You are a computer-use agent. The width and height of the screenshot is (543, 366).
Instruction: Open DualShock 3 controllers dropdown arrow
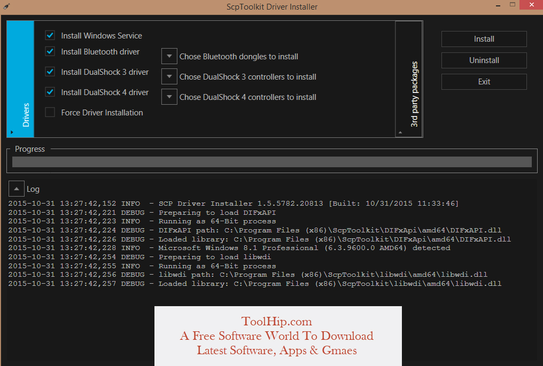click(x=169, y=76)
